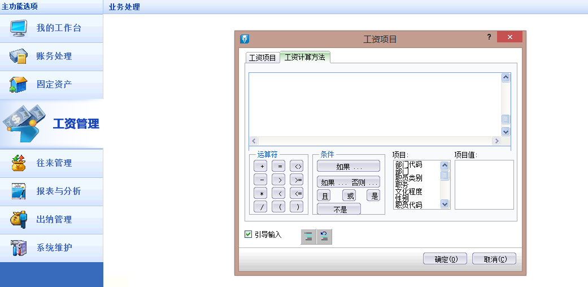Open the 系统维护 tools icon

[19, 247]
